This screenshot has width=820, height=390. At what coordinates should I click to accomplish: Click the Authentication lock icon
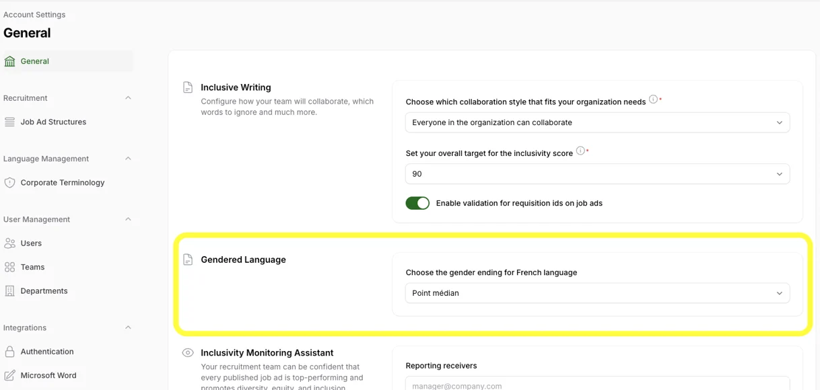tap(9, 352)
